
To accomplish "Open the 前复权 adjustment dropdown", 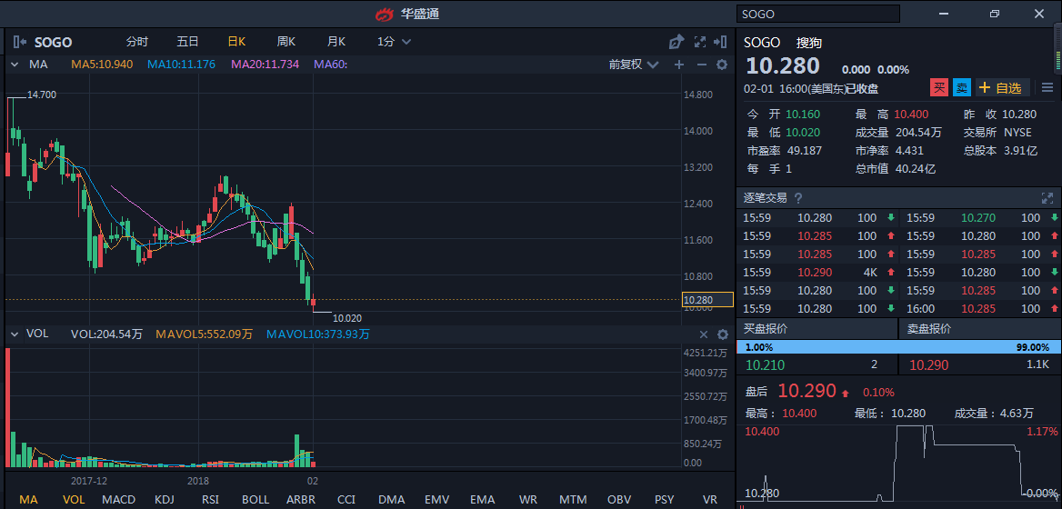I will pyautogui.click(x=633, y=65).
